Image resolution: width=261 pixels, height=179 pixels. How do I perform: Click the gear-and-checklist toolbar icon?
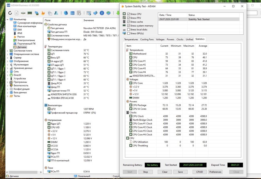point(50,13)
